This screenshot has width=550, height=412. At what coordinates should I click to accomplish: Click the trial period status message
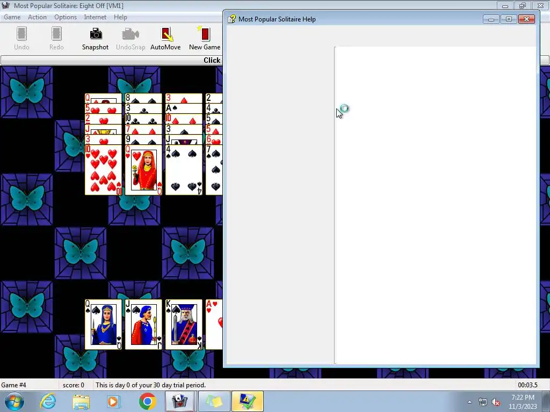click(x=151, y=385)
